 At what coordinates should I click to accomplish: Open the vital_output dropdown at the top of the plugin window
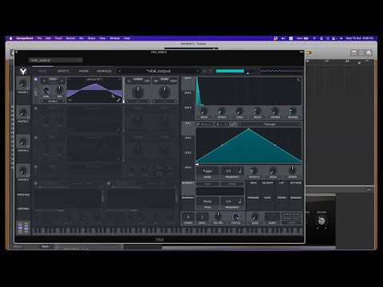coord(56,61)
